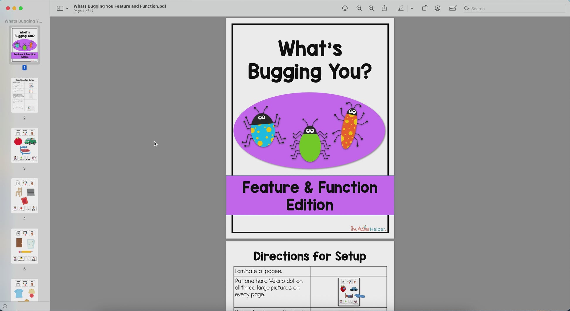Click the document title in the toolbar

120,6
